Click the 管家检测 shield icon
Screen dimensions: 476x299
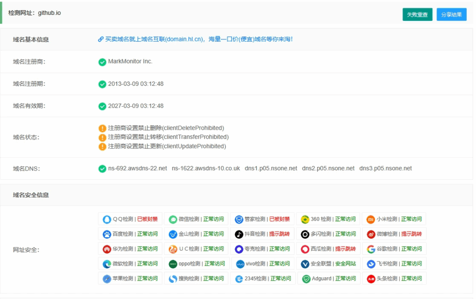tap(239, 219)
